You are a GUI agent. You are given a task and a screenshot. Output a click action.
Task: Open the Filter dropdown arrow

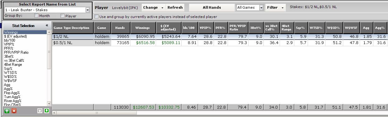[x=282, y=7]
